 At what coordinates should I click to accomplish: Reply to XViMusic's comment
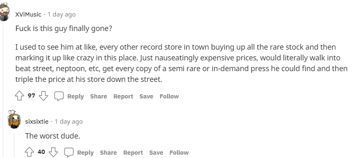76,96
